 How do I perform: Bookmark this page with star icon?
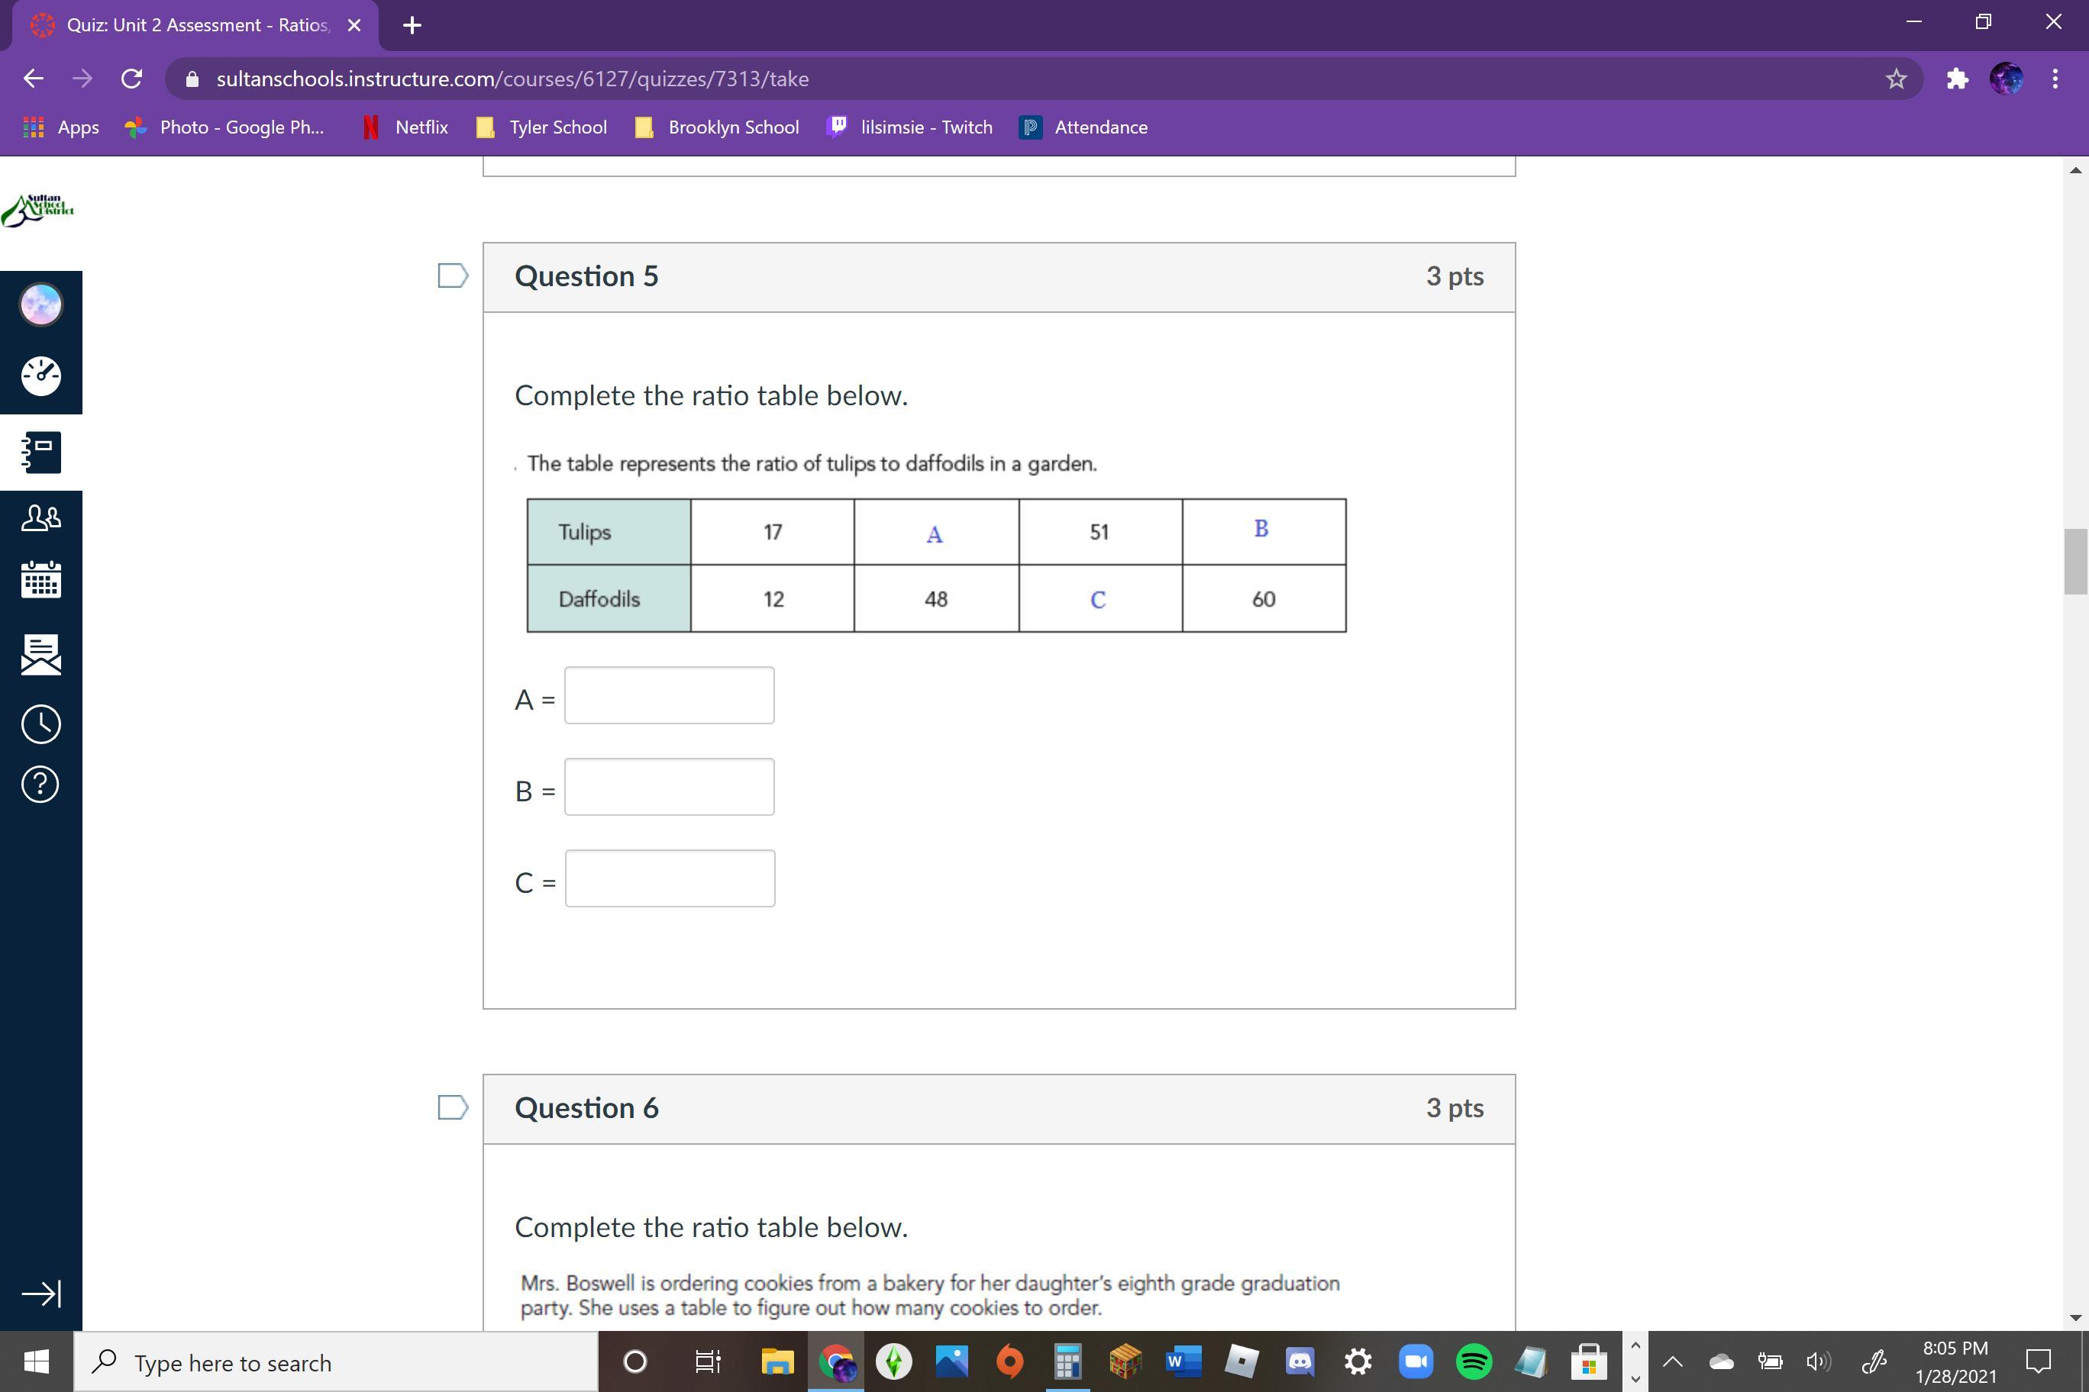coord(1895,79)
